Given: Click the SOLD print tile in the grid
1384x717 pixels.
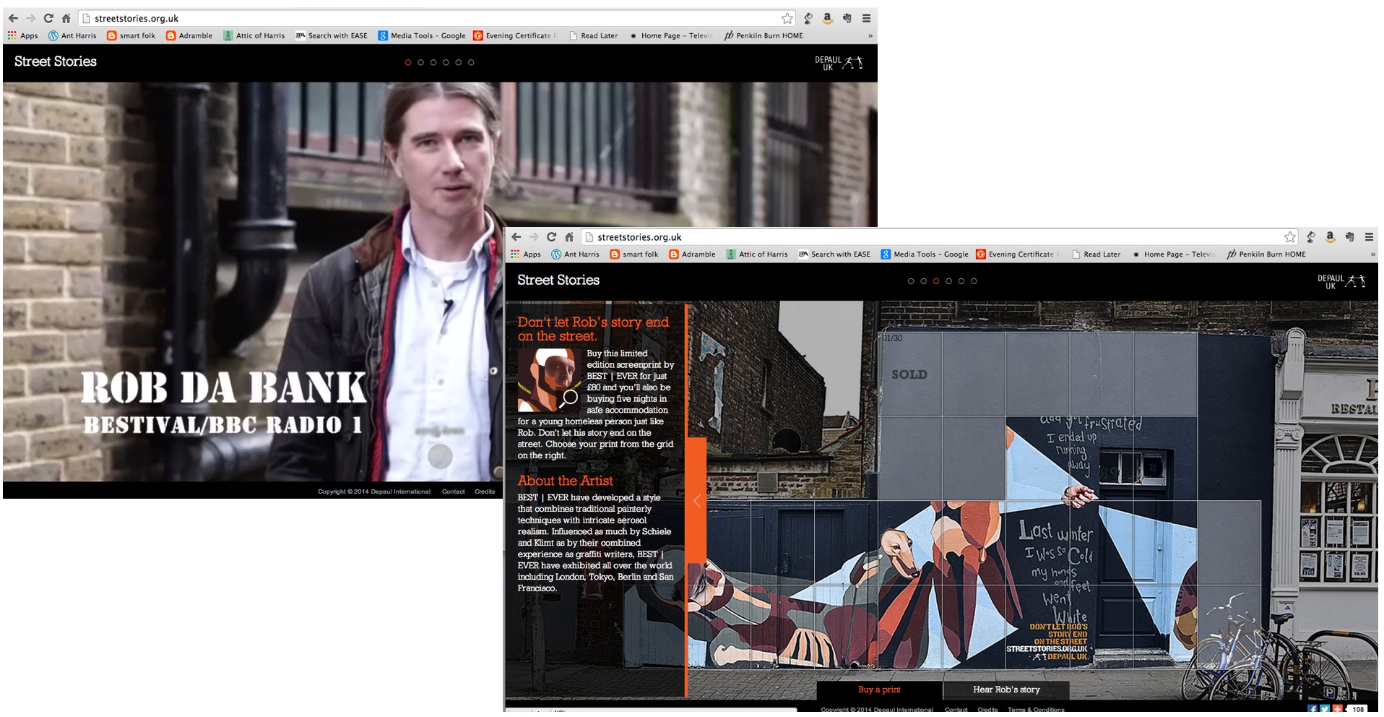Looking at the screenshot, I should tap(909, 374).
